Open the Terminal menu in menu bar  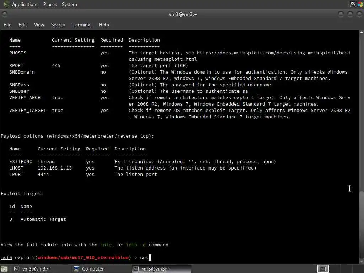(x=82, y=25)
